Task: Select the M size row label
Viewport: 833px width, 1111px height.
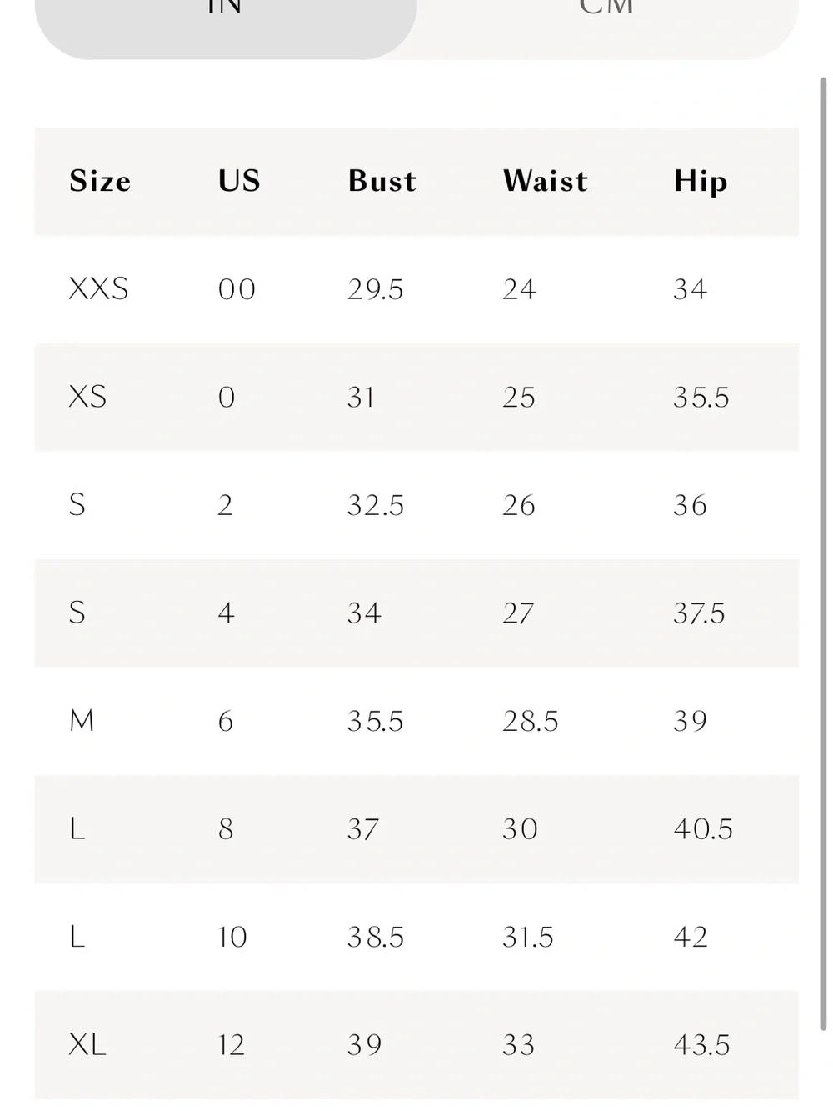Action: [x=82, y=721]
